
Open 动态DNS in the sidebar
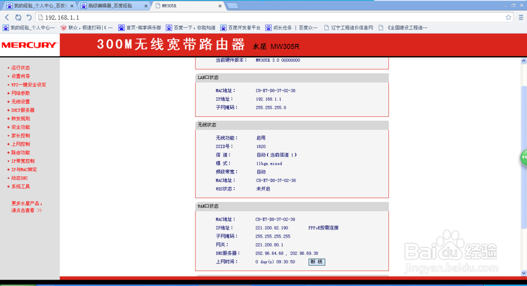tap(19, 178)
